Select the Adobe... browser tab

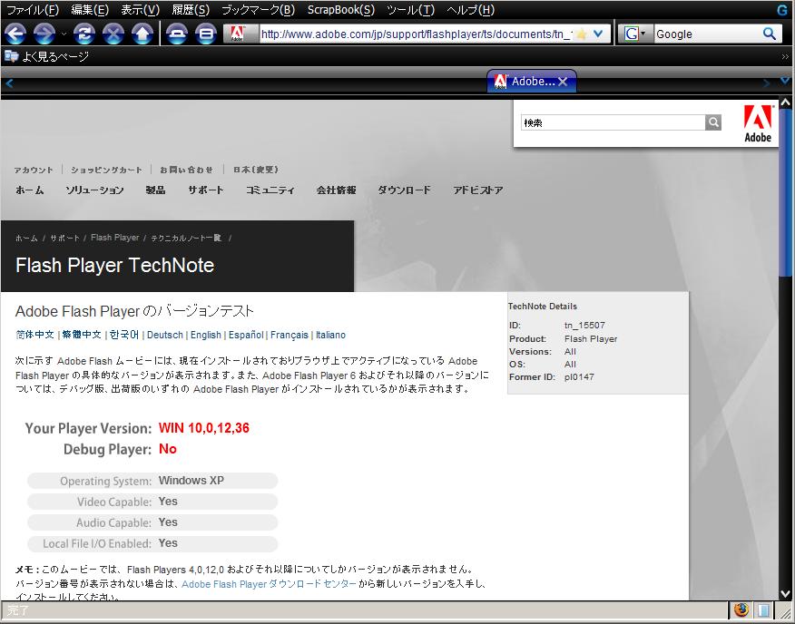(531, 81)
